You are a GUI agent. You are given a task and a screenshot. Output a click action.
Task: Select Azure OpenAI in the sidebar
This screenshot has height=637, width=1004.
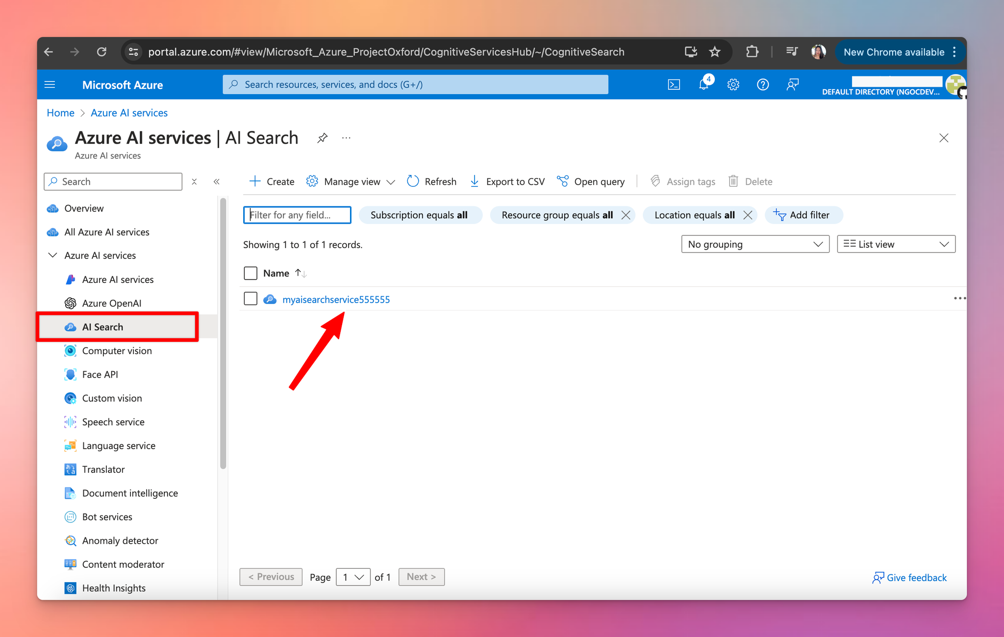[x=112, y=304]
